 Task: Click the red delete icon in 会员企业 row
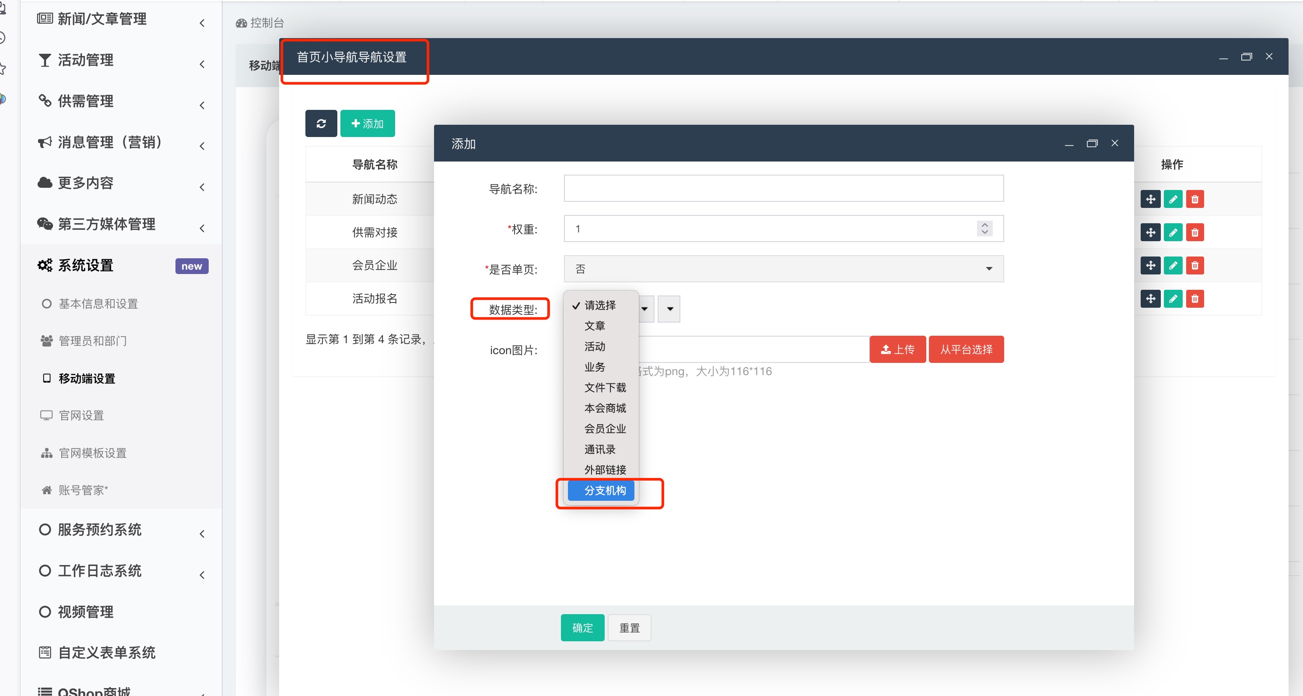pyautogui.click(x=1195, y=266)
